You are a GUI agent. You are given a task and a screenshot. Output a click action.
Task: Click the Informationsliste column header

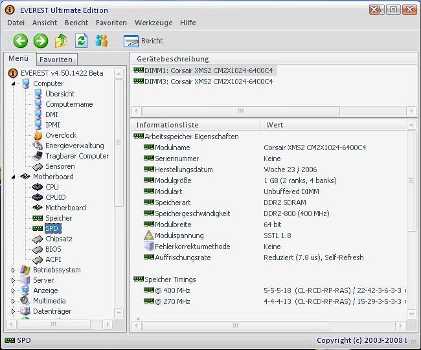pos(195,125)
